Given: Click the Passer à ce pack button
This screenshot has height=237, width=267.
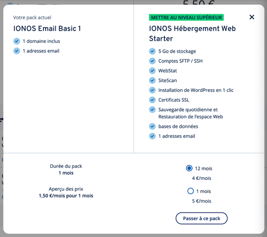Looking at the screenshot, I should pos(202,218).
